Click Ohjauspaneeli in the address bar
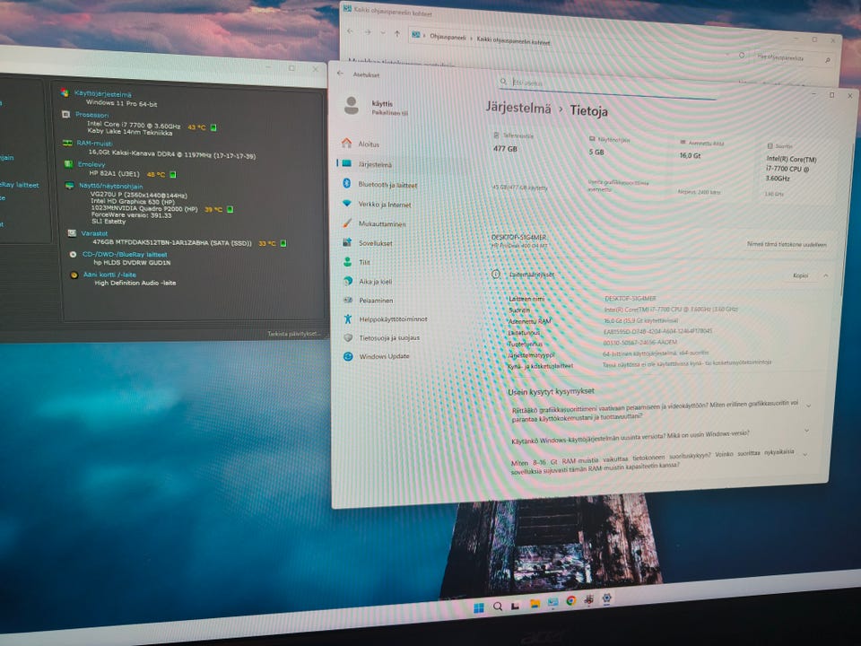 448,37
